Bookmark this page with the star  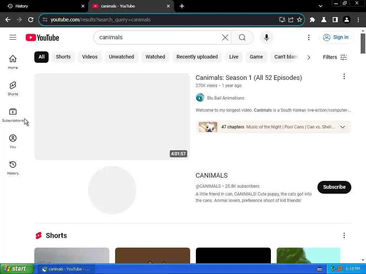pyautogui.click(x=300, y=20)
